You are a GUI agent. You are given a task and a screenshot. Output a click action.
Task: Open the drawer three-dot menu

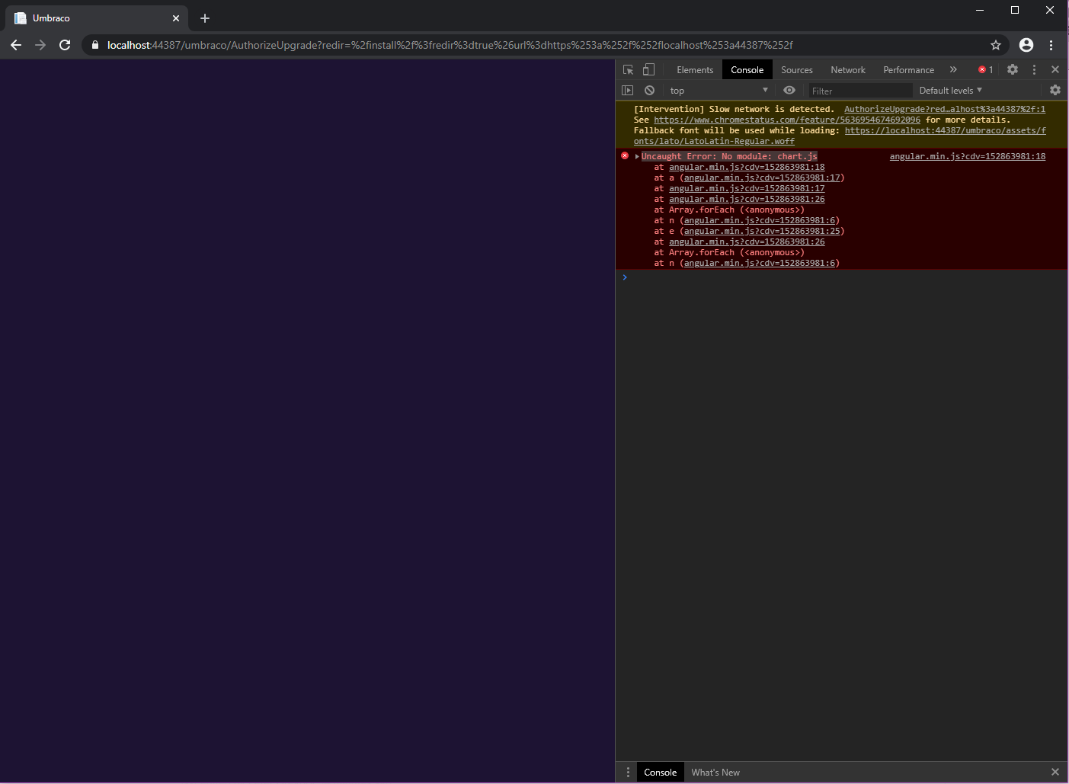click(x=628, y=773)
